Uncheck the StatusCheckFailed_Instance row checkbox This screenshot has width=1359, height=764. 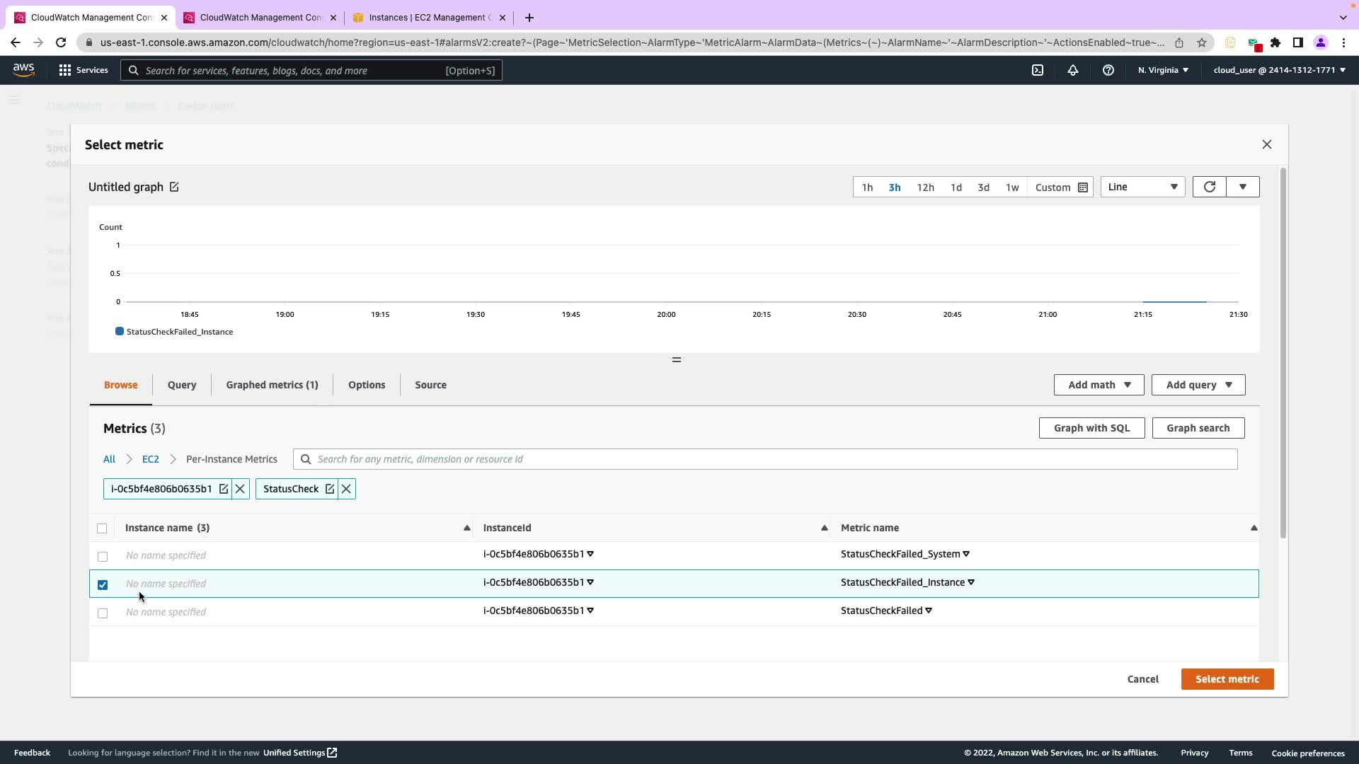pos(103,585)
